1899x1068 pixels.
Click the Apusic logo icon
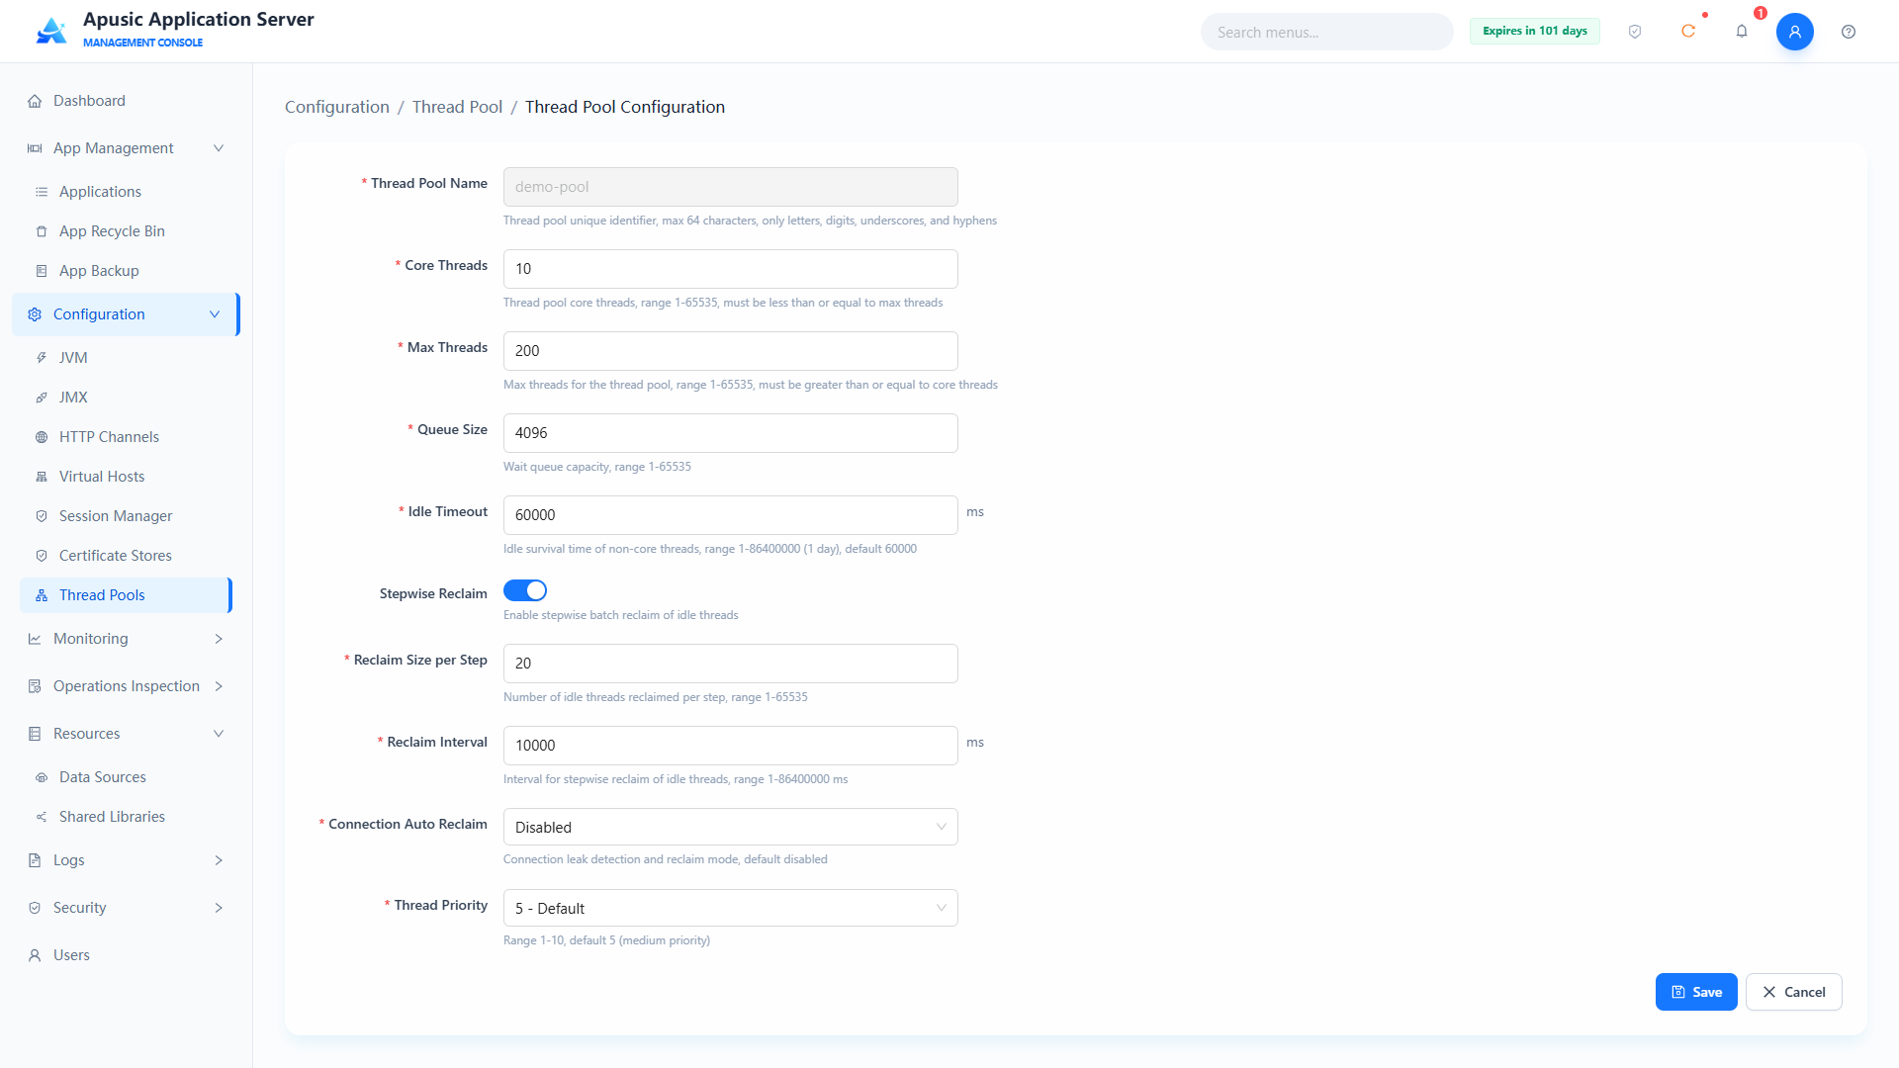pyautogui.click(x=51, y=31)
